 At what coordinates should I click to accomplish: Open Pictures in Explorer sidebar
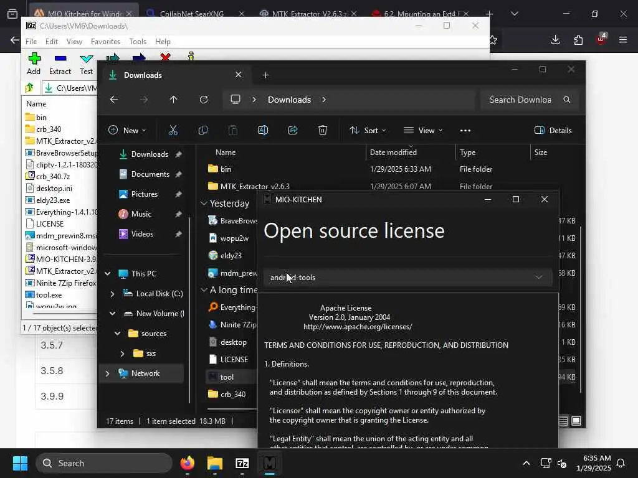(x=145, y=194)
